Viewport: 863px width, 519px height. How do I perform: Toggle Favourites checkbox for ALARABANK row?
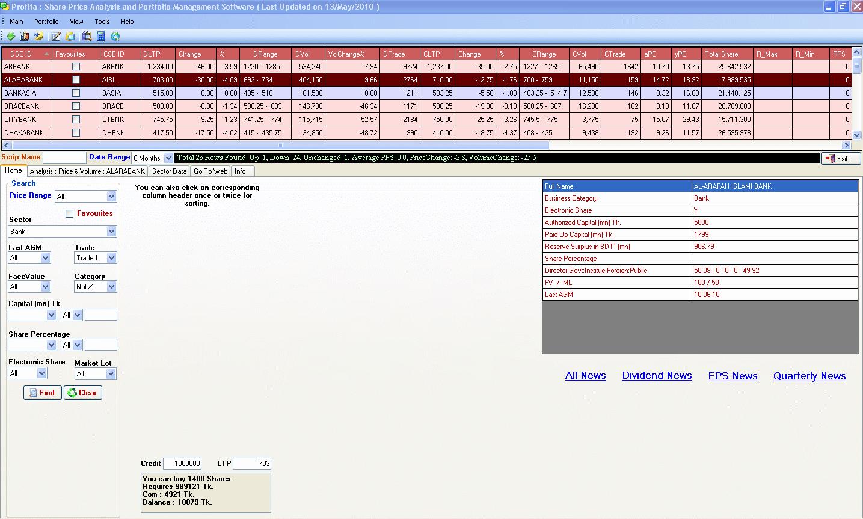point(76,80)
